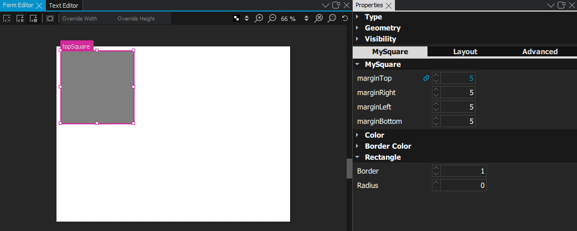Close the Form Editor tab
The height and width of the screenshot is (231, 577).
pyautogui.click(x=39, y=6)
